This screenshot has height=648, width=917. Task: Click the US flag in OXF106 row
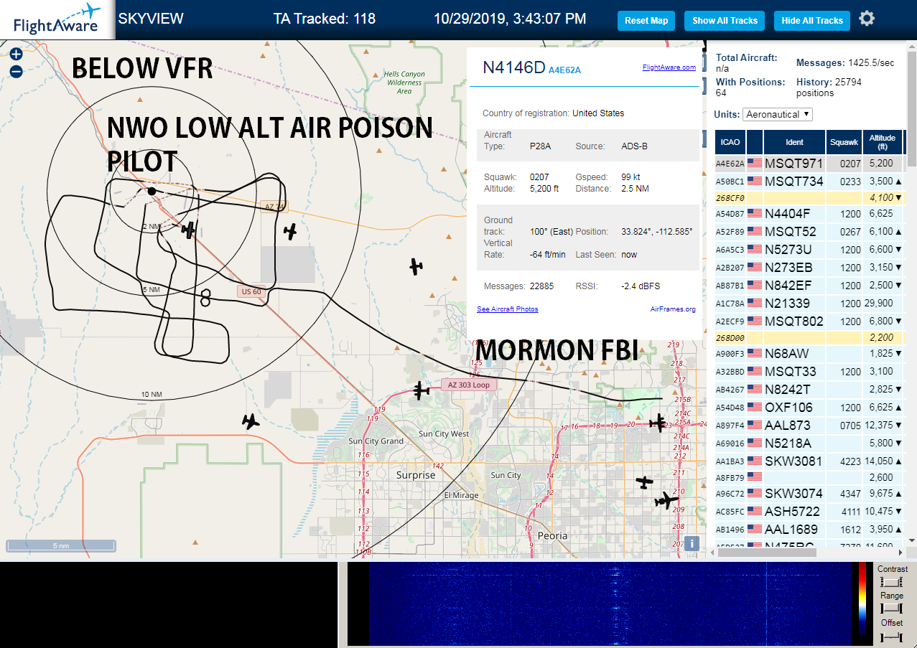pyautogui.click(x=755, y=408)
